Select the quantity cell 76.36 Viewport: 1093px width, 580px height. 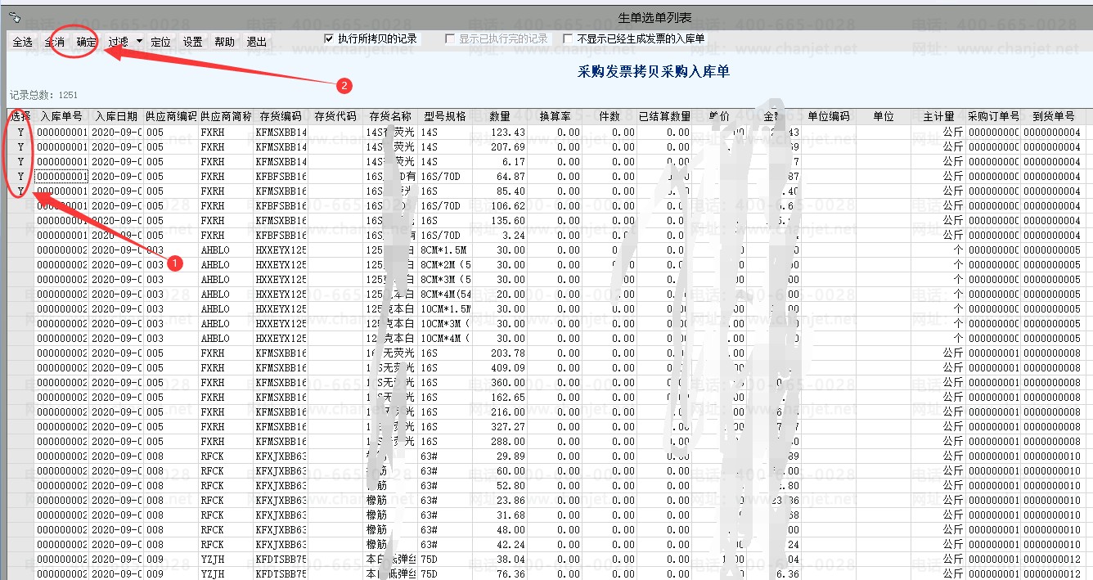tap(500, 574)
